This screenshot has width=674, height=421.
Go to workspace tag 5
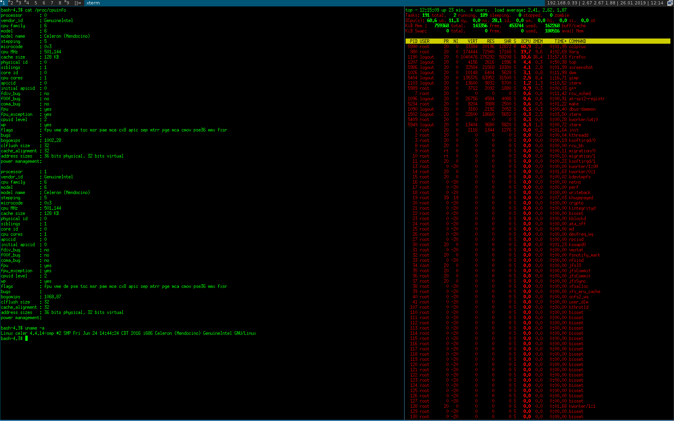(36, 3)
